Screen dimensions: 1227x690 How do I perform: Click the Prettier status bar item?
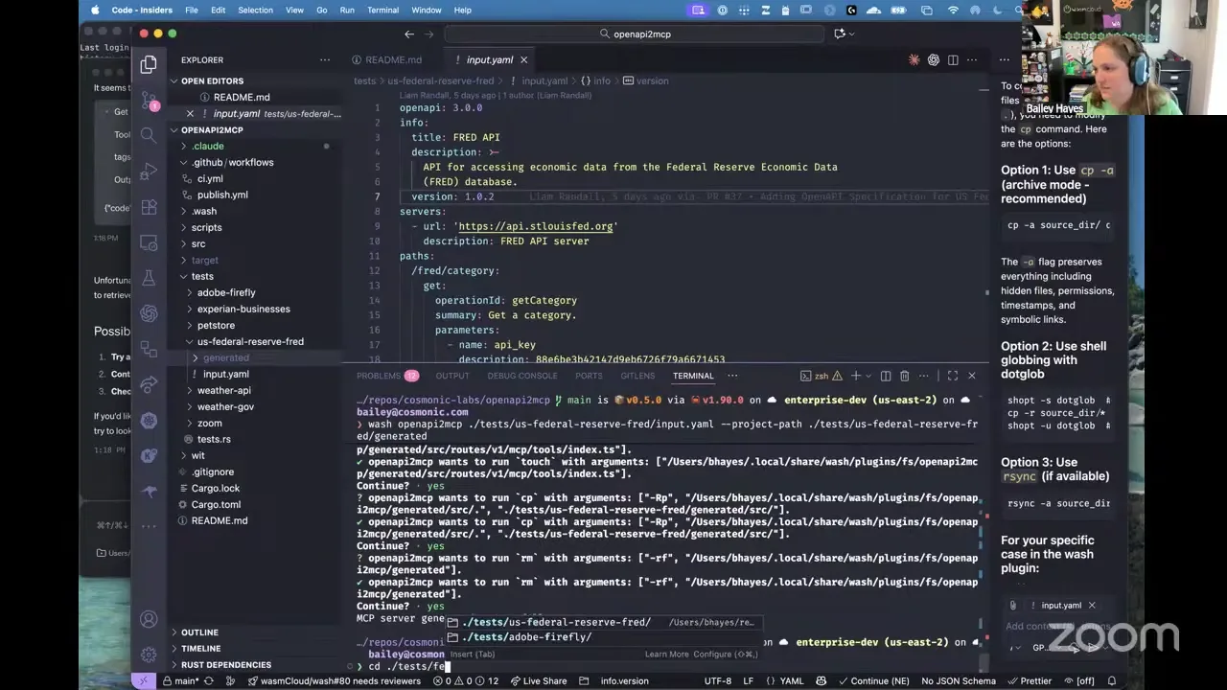click(x=1029, y=681)
